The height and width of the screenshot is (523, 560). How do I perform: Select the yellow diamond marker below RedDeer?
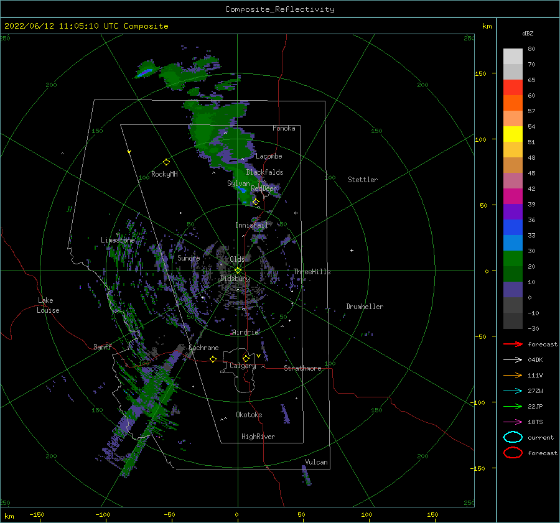click(256, 202)
